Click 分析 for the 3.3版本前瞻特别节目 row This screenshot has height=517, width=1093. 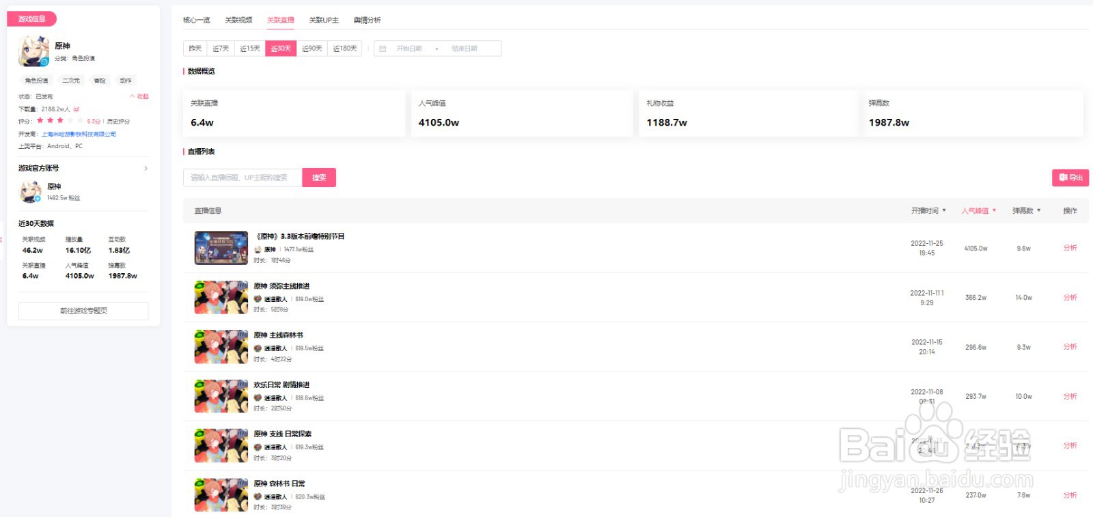(1070, 248)
